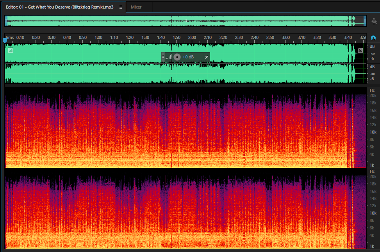This screenshot has height=252, width=380.
Task: Click the grip handle of the HUD
Action: (x=163, y=57)
